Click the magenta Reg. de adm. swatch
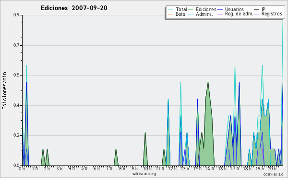 pyautogui.click(x=220, y=14)
